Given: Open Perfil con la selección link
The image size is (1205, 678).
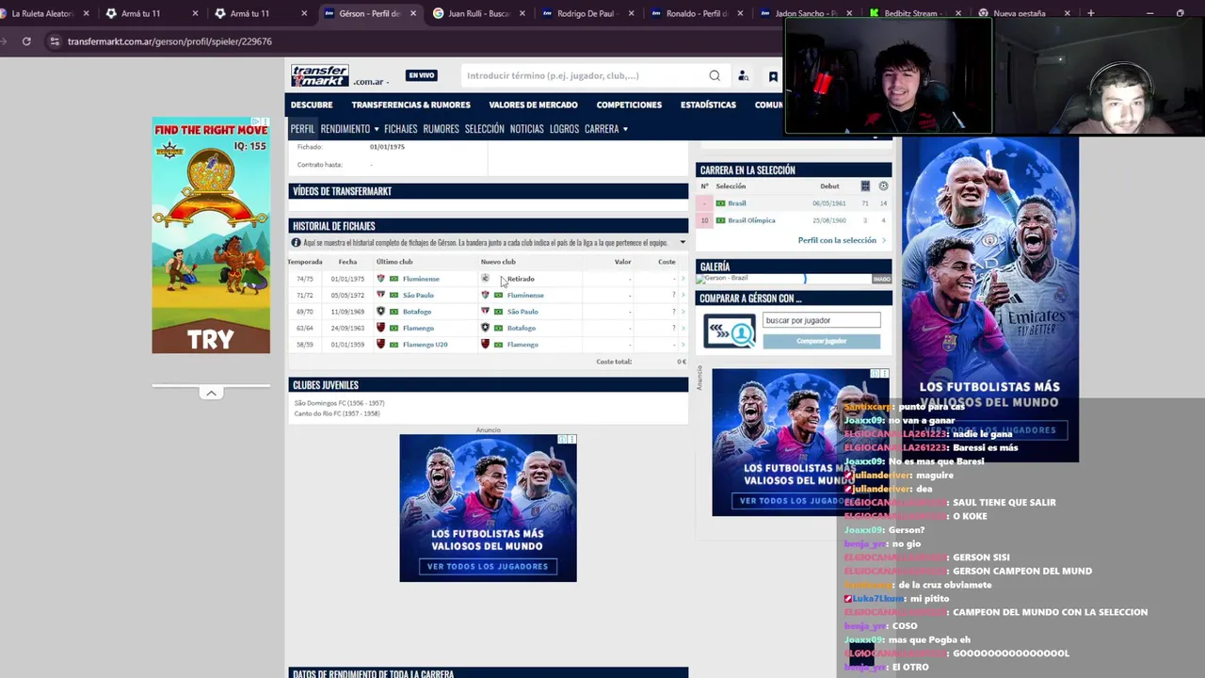Looking at the screenshot, I should (x=837, y=240).
